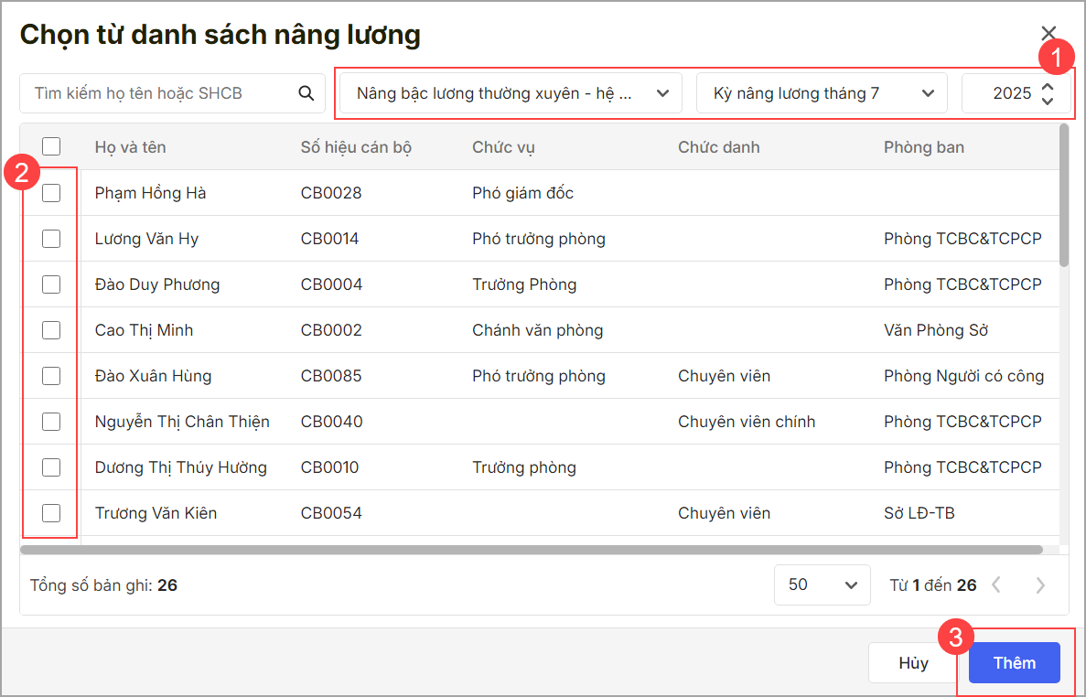The height and width of the screenshot is (697, 1086).
Task: Click the vertical scrollbar of the table
Action: [1063, 197]
